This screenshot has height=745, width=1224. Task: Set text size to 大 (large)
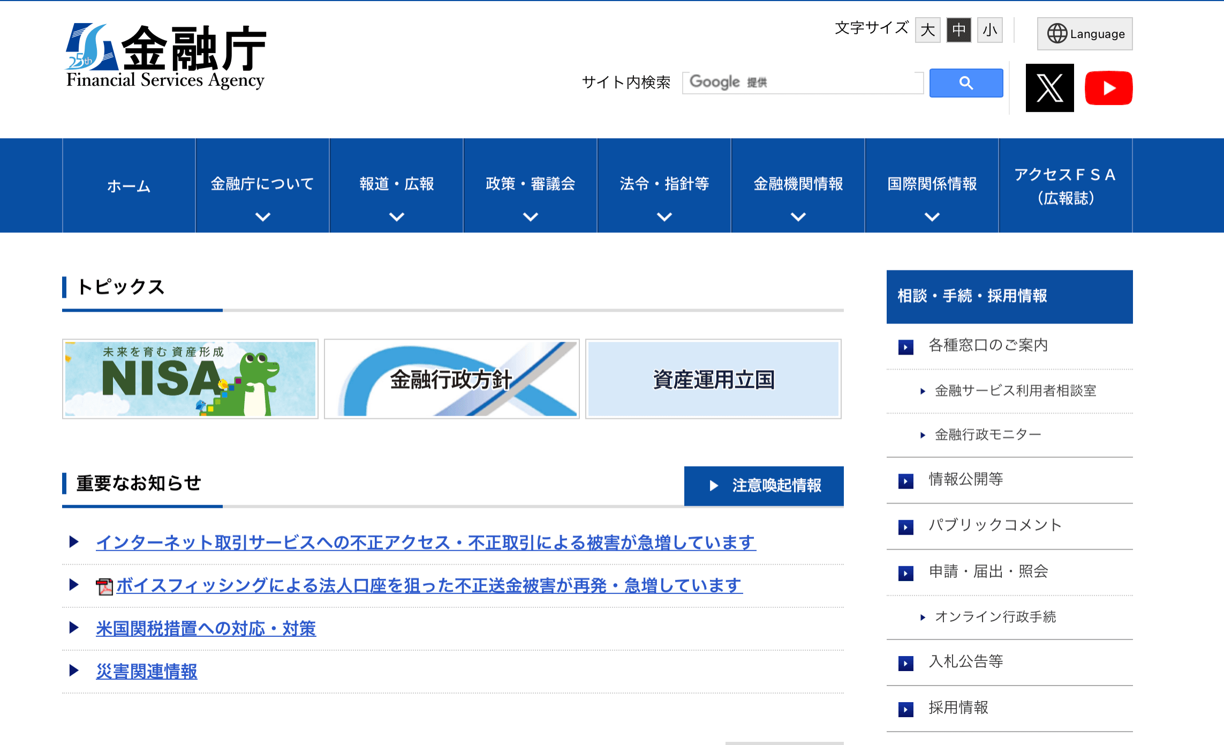[927, 31]
